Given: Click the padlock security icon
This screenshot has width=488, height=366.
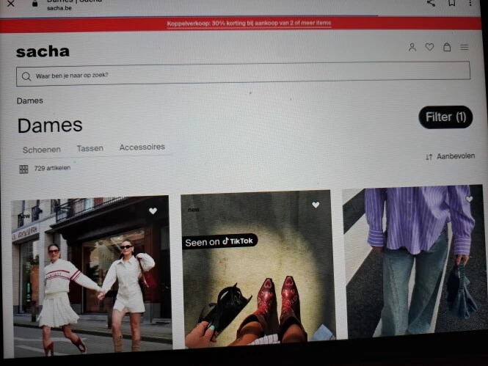Looking at the screenshot, I should (35, 4).
